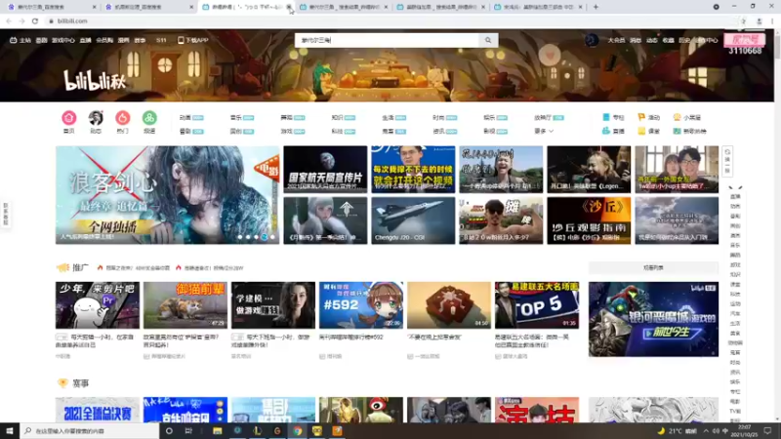The height and width of the screenshot is (439, 781).
Task: Click the 赛事 trophy section icon
Action: click(x=62, y=382)
